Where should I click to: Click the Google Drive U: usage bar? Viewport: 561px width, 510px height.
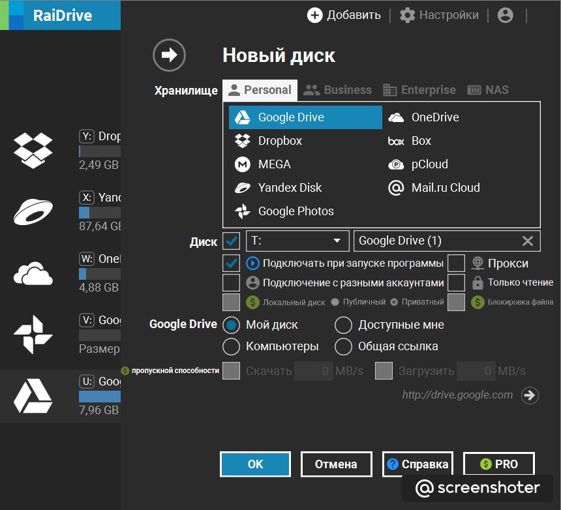click(100, 397)
